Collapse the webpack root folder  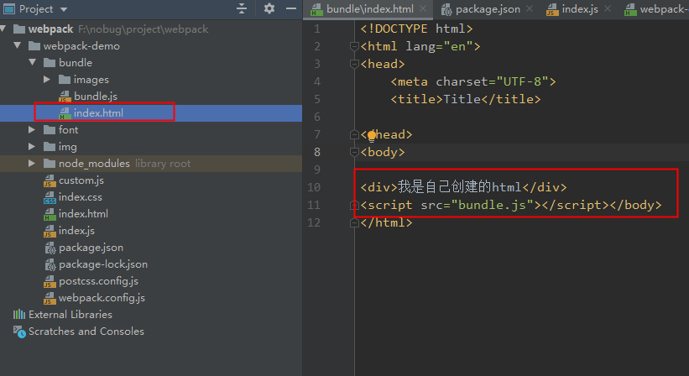(x=3, y=29)
